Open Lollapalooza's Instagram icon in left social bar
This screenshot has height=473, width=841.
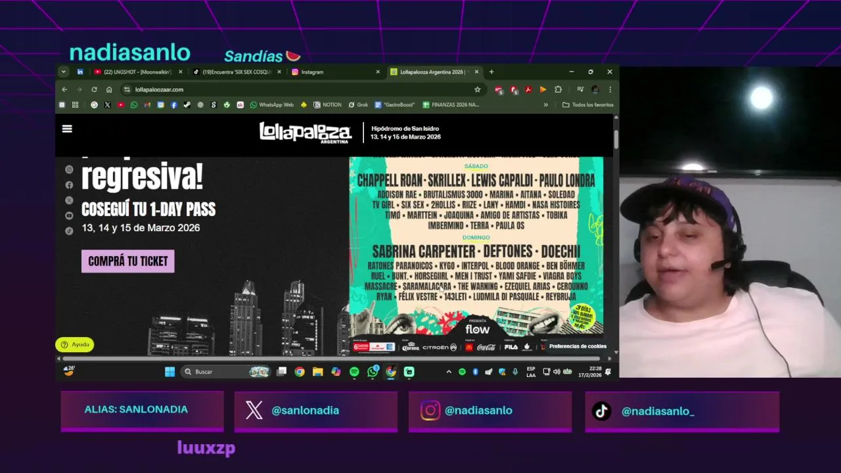pos(69,169)
